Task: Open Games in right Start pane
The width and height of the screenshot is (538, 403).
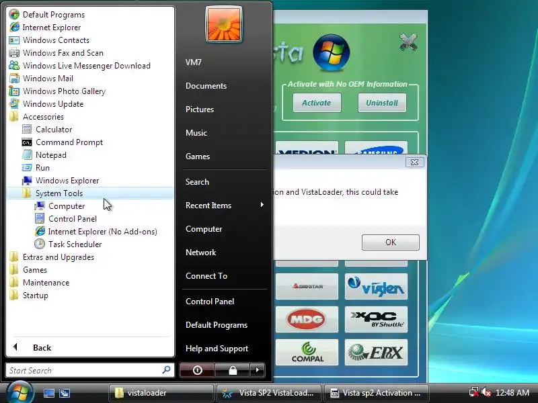Action: (x=198, y=156)
